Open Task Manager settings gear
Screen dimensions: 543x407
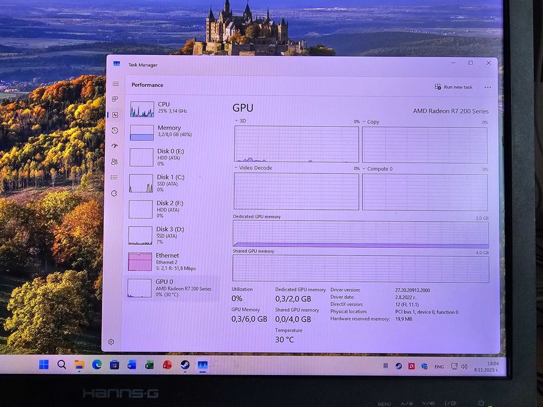pos(111,342)
